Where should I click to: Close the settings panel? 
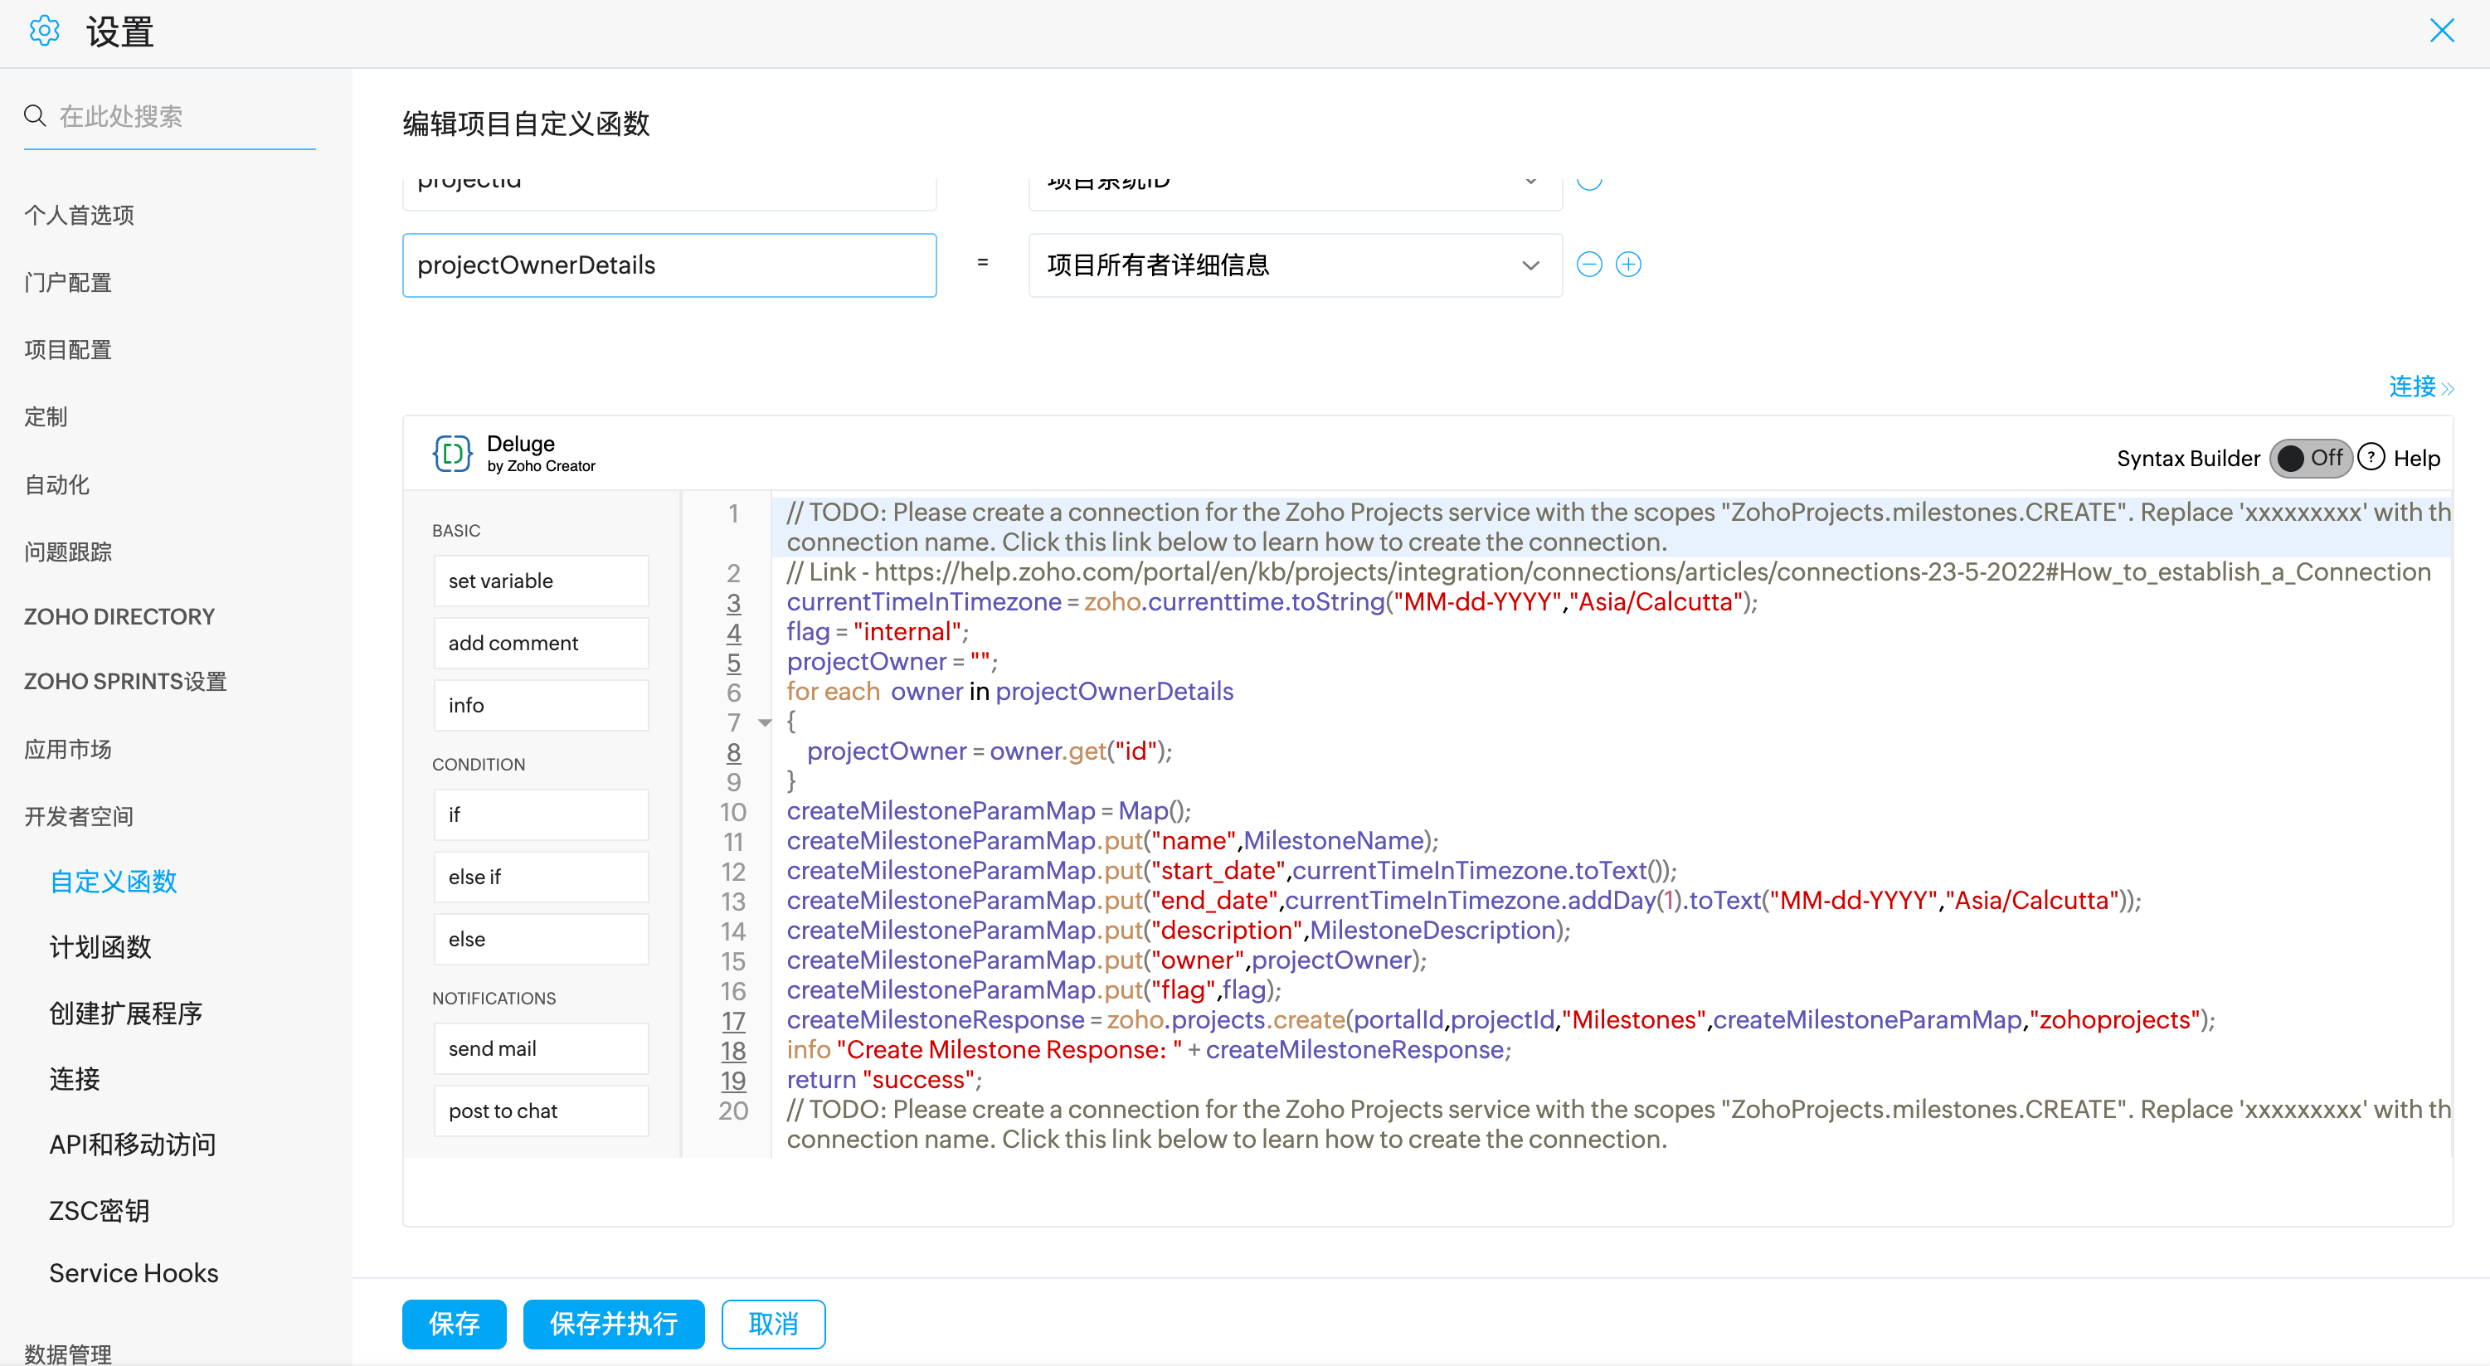[2442, 31]
